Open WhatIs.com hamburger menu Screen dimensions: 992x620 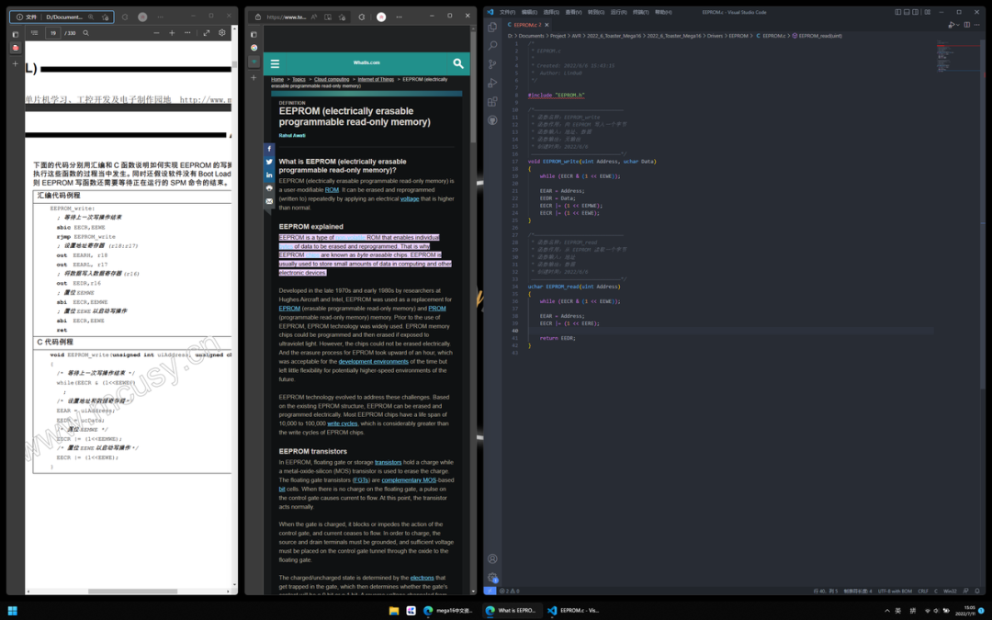point(275,64)
